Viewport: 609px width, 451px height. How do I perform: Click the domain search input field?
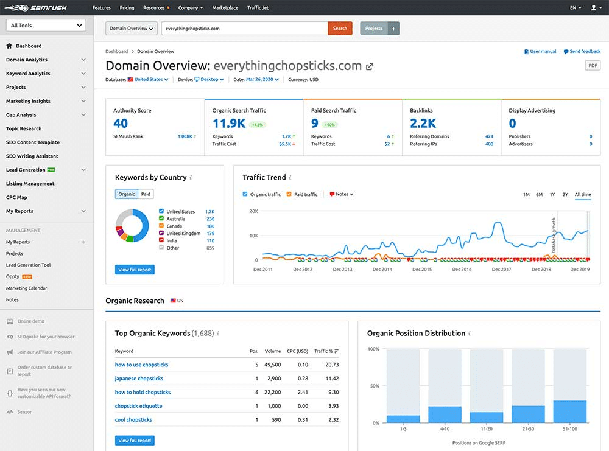(x=245, y=29)
